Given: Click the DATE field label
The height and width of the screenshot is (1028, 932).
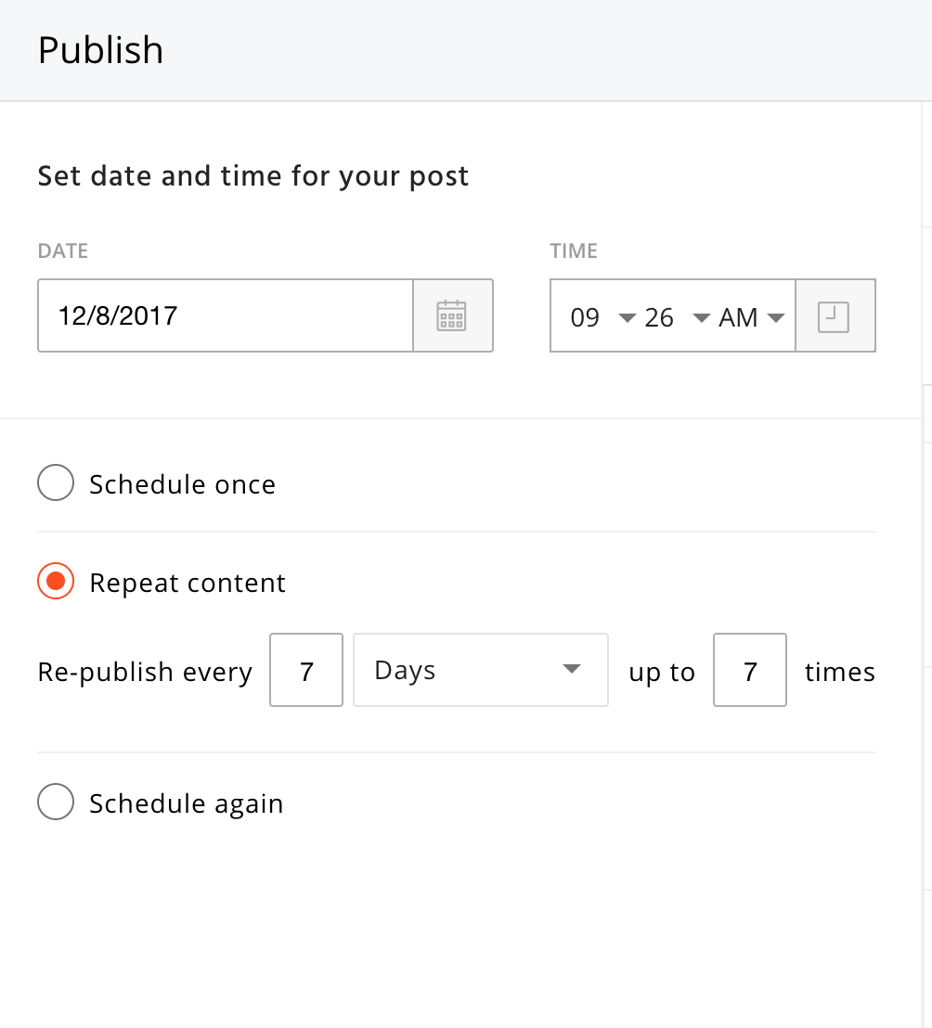Looking at the screenshot, I should coord(63,251).
